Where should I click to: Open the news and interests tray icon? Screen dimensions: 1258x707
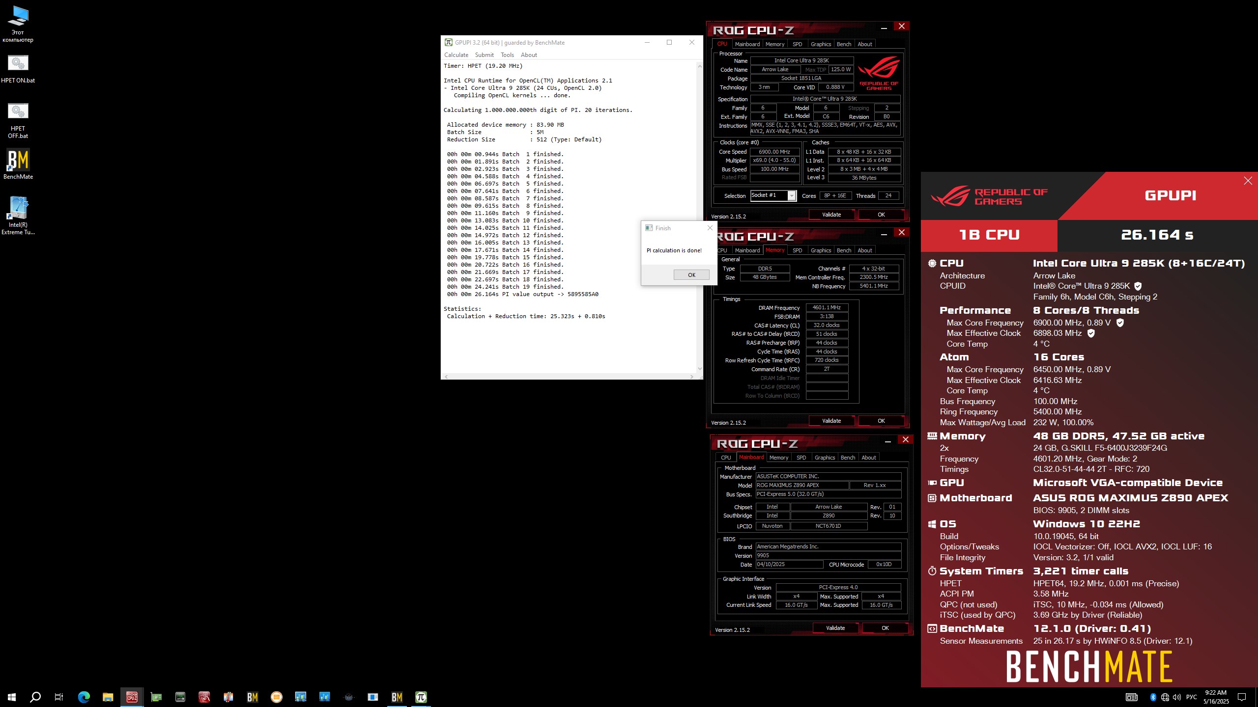point(1132,697)
